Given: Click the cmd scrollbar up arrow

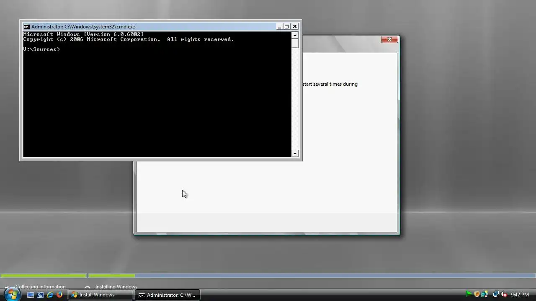Looking at the screenshot, I should click(295, 35).
